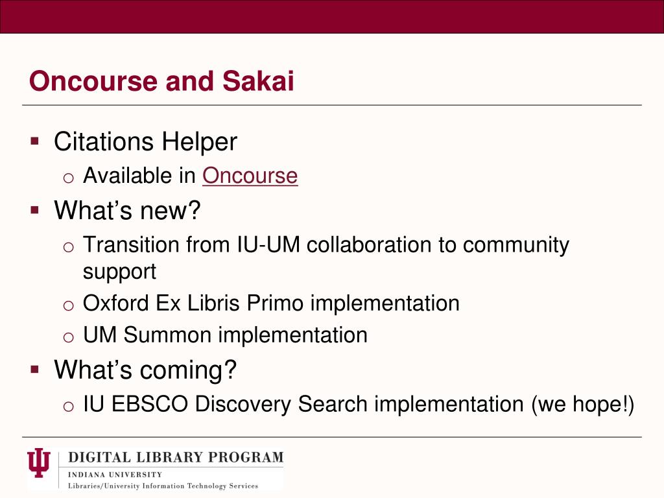Viewport: 664px width, 498px height.
Task: Click the crimson header band
Action: click(x=332, y=16)
